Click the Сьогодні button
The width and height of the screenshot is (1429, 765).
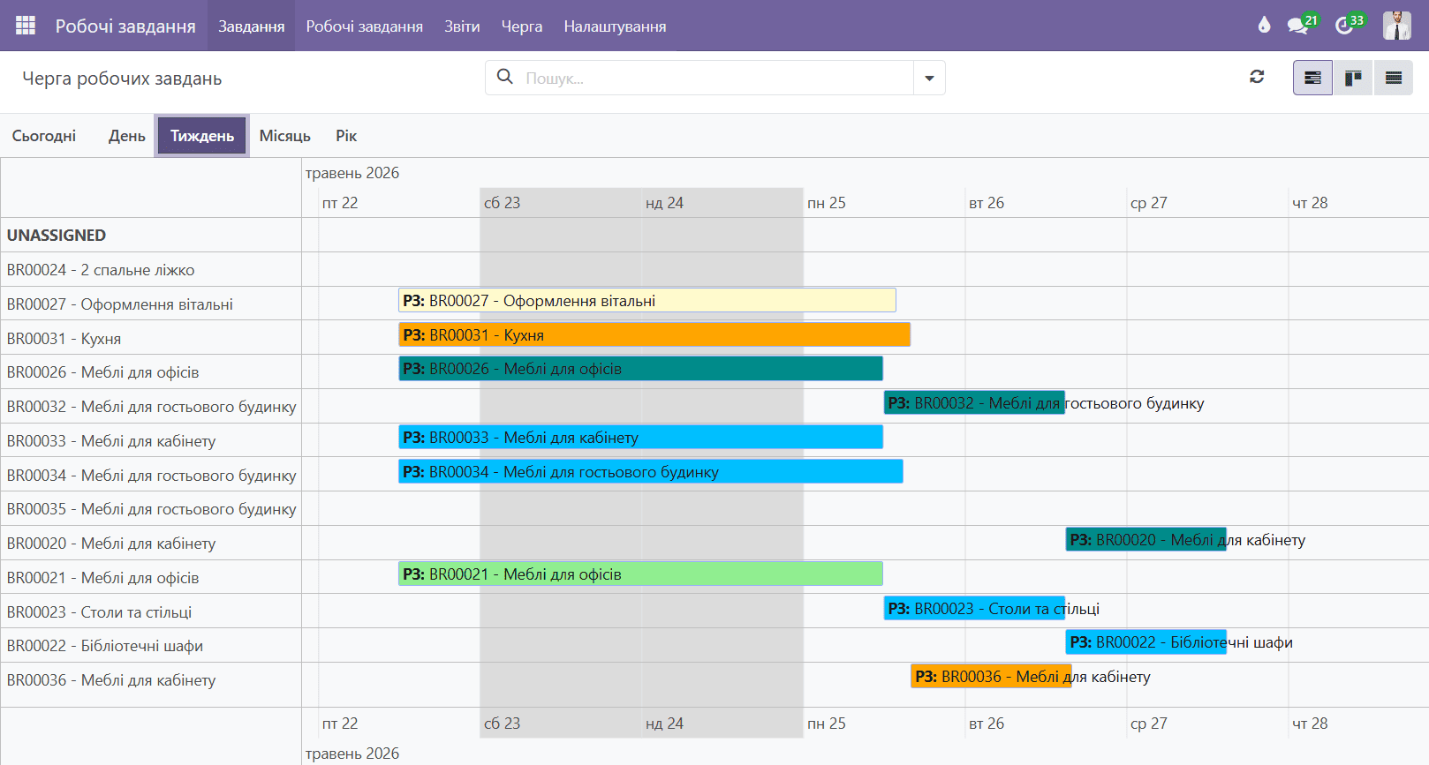(44, 136)
